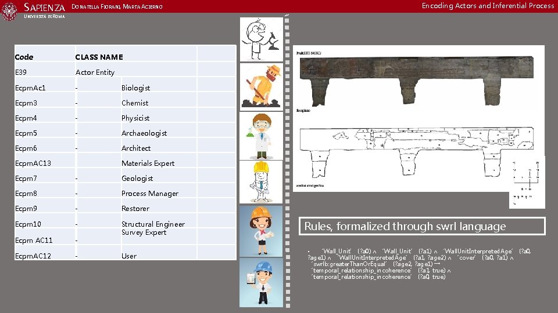Click the 'PARETE NORD' image caption
The height and width of the screenshot is (313, 558).
coord(309,53)
